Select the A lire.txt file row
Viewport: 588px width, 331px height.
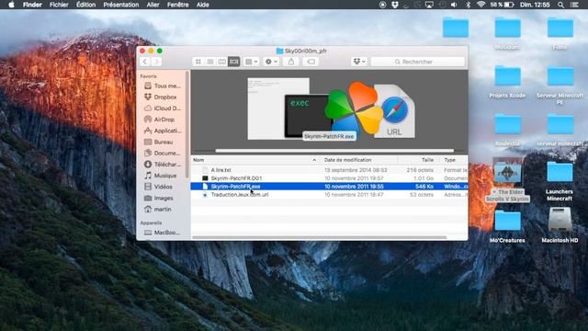point(329,170)
